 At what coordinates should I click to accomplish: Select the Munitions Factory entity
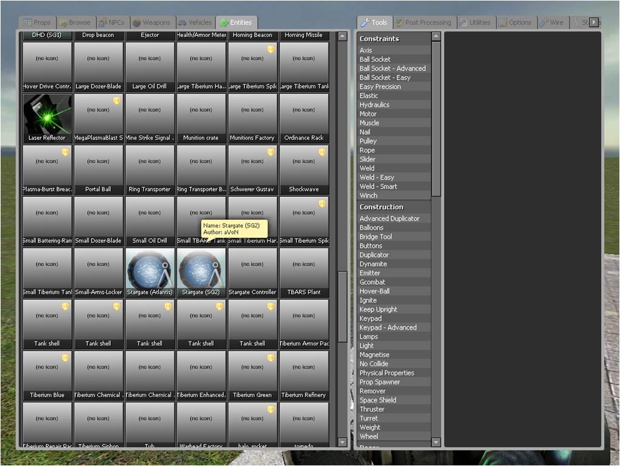tap(252, 118)
